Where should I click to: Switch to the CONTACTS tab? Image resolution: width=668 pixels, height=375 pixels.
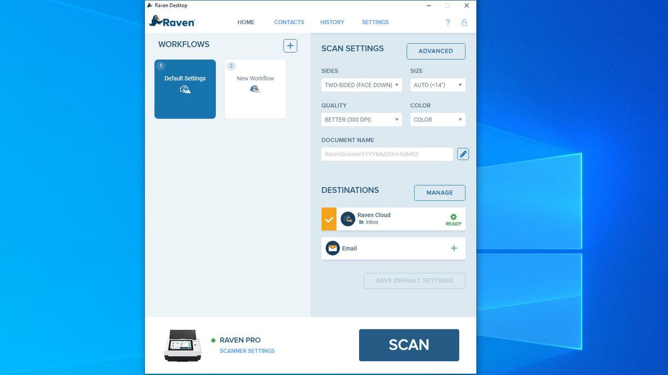click(289, 22)
